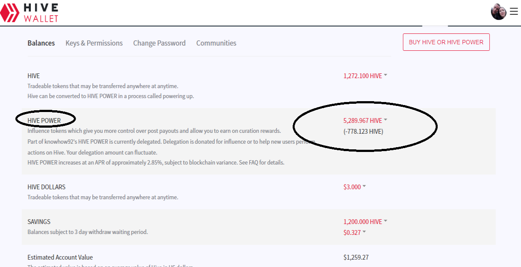This screenshot has width=521, height=267.
Task: Open the hamburger menu icon
Action: click(514, 12)
